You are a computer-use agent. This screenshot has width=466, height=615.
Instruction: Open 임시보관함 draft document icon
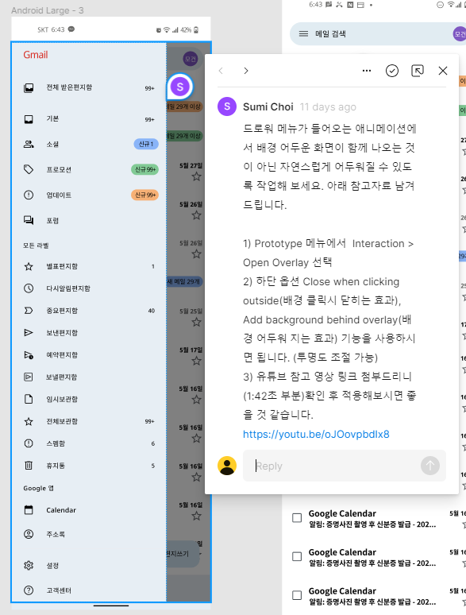[29, 400]
